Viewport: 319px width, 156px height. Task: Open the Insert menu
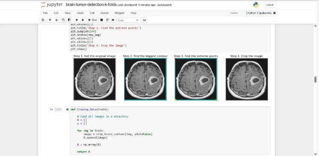point(80,13)
